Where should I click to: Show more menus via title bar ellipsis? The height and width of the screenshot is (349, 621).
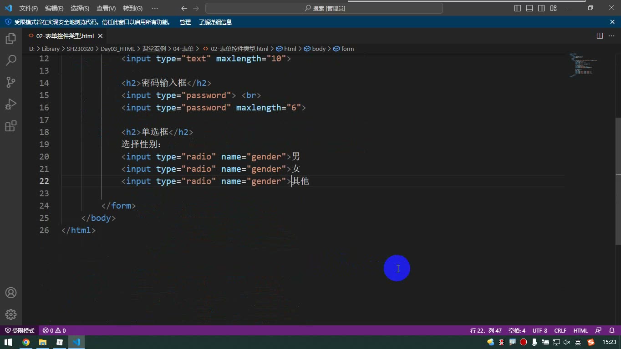pos(155,8)
